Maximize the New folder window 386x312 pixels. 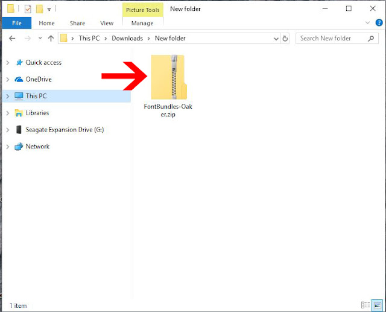pos(349,8)
